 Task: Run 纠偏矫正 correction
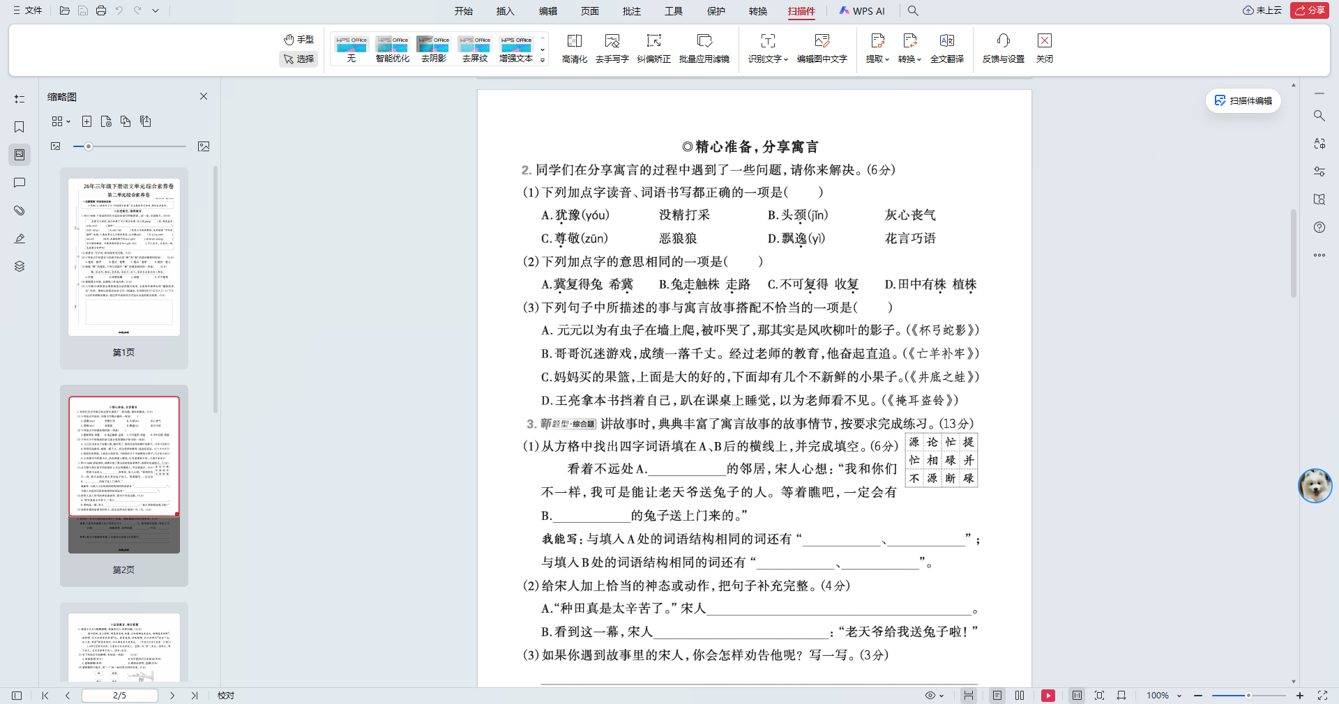[x=653, y=47]
